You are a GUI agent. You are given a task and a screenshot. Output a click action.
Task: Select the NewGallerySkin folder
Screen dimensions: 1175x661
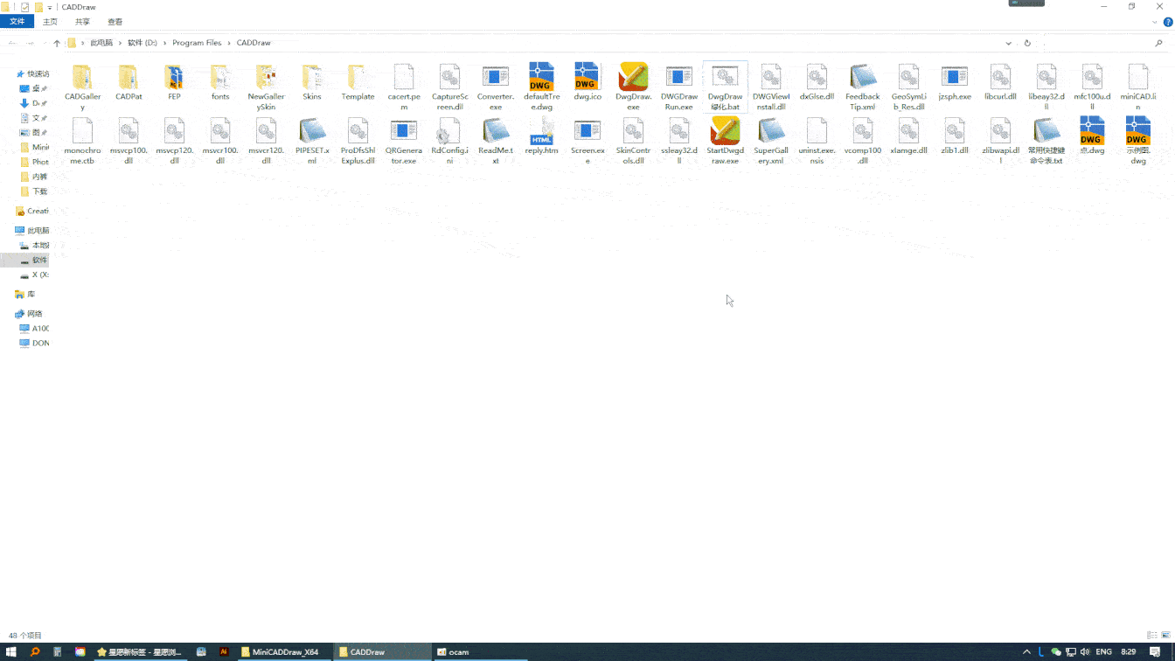pyautogui.click(x=266, y=87)
